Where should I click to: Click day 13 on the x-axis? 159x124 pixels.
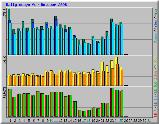pos(65,121)
